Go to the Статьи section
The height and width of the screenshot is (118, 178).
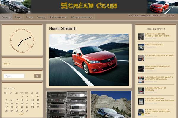(29, 17)
